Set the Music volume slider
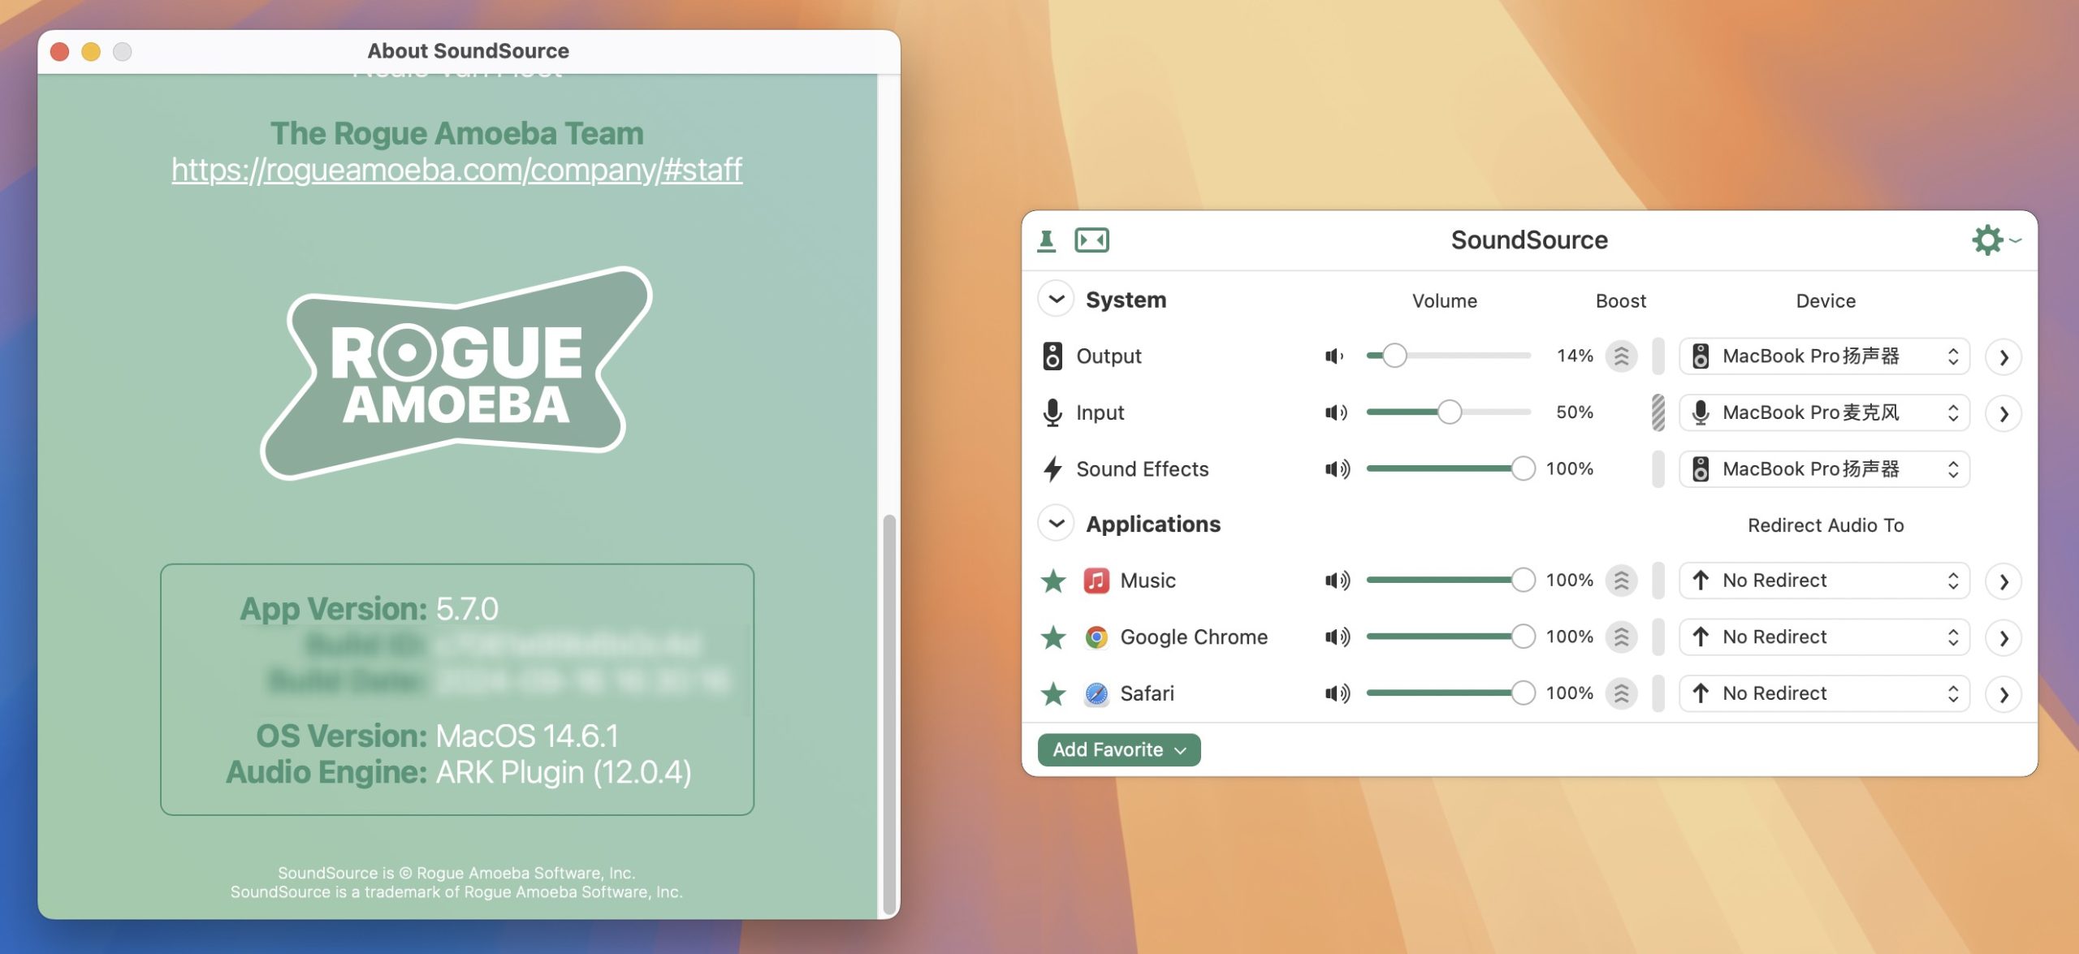 (1450, 581)
